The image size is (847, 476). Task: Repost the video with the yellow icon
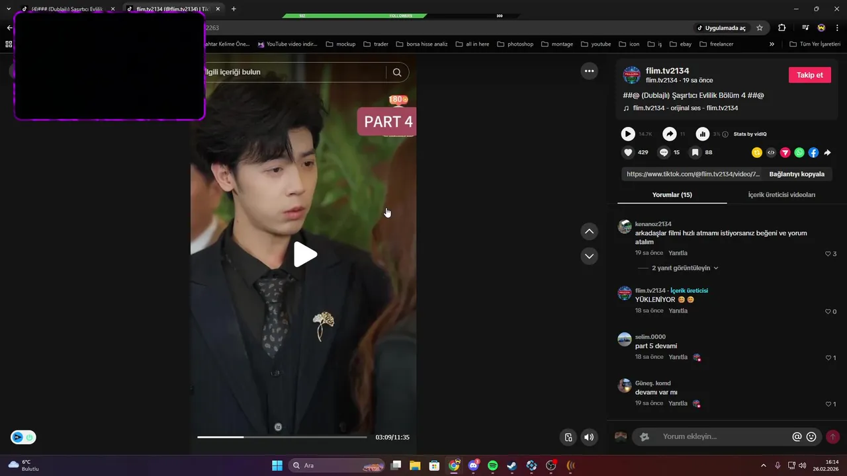pos(757,153)
